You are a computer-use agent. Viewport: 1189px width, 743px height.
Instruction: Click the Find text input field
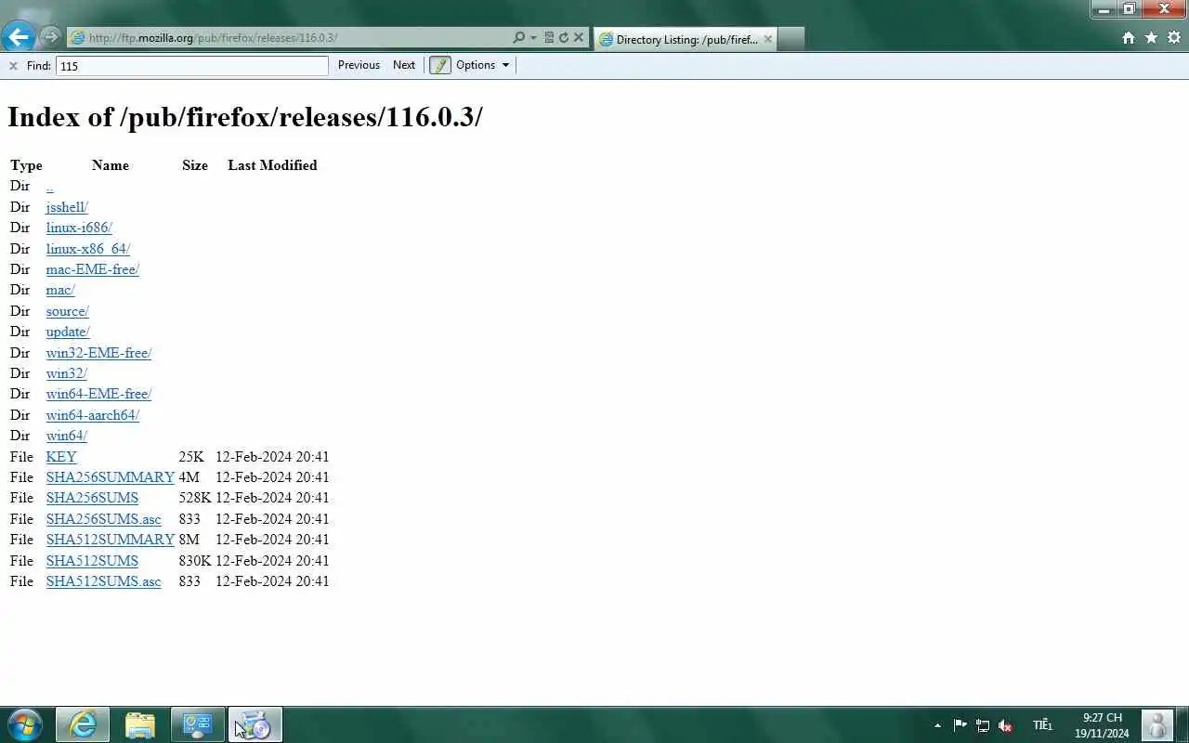coord(192,66)
